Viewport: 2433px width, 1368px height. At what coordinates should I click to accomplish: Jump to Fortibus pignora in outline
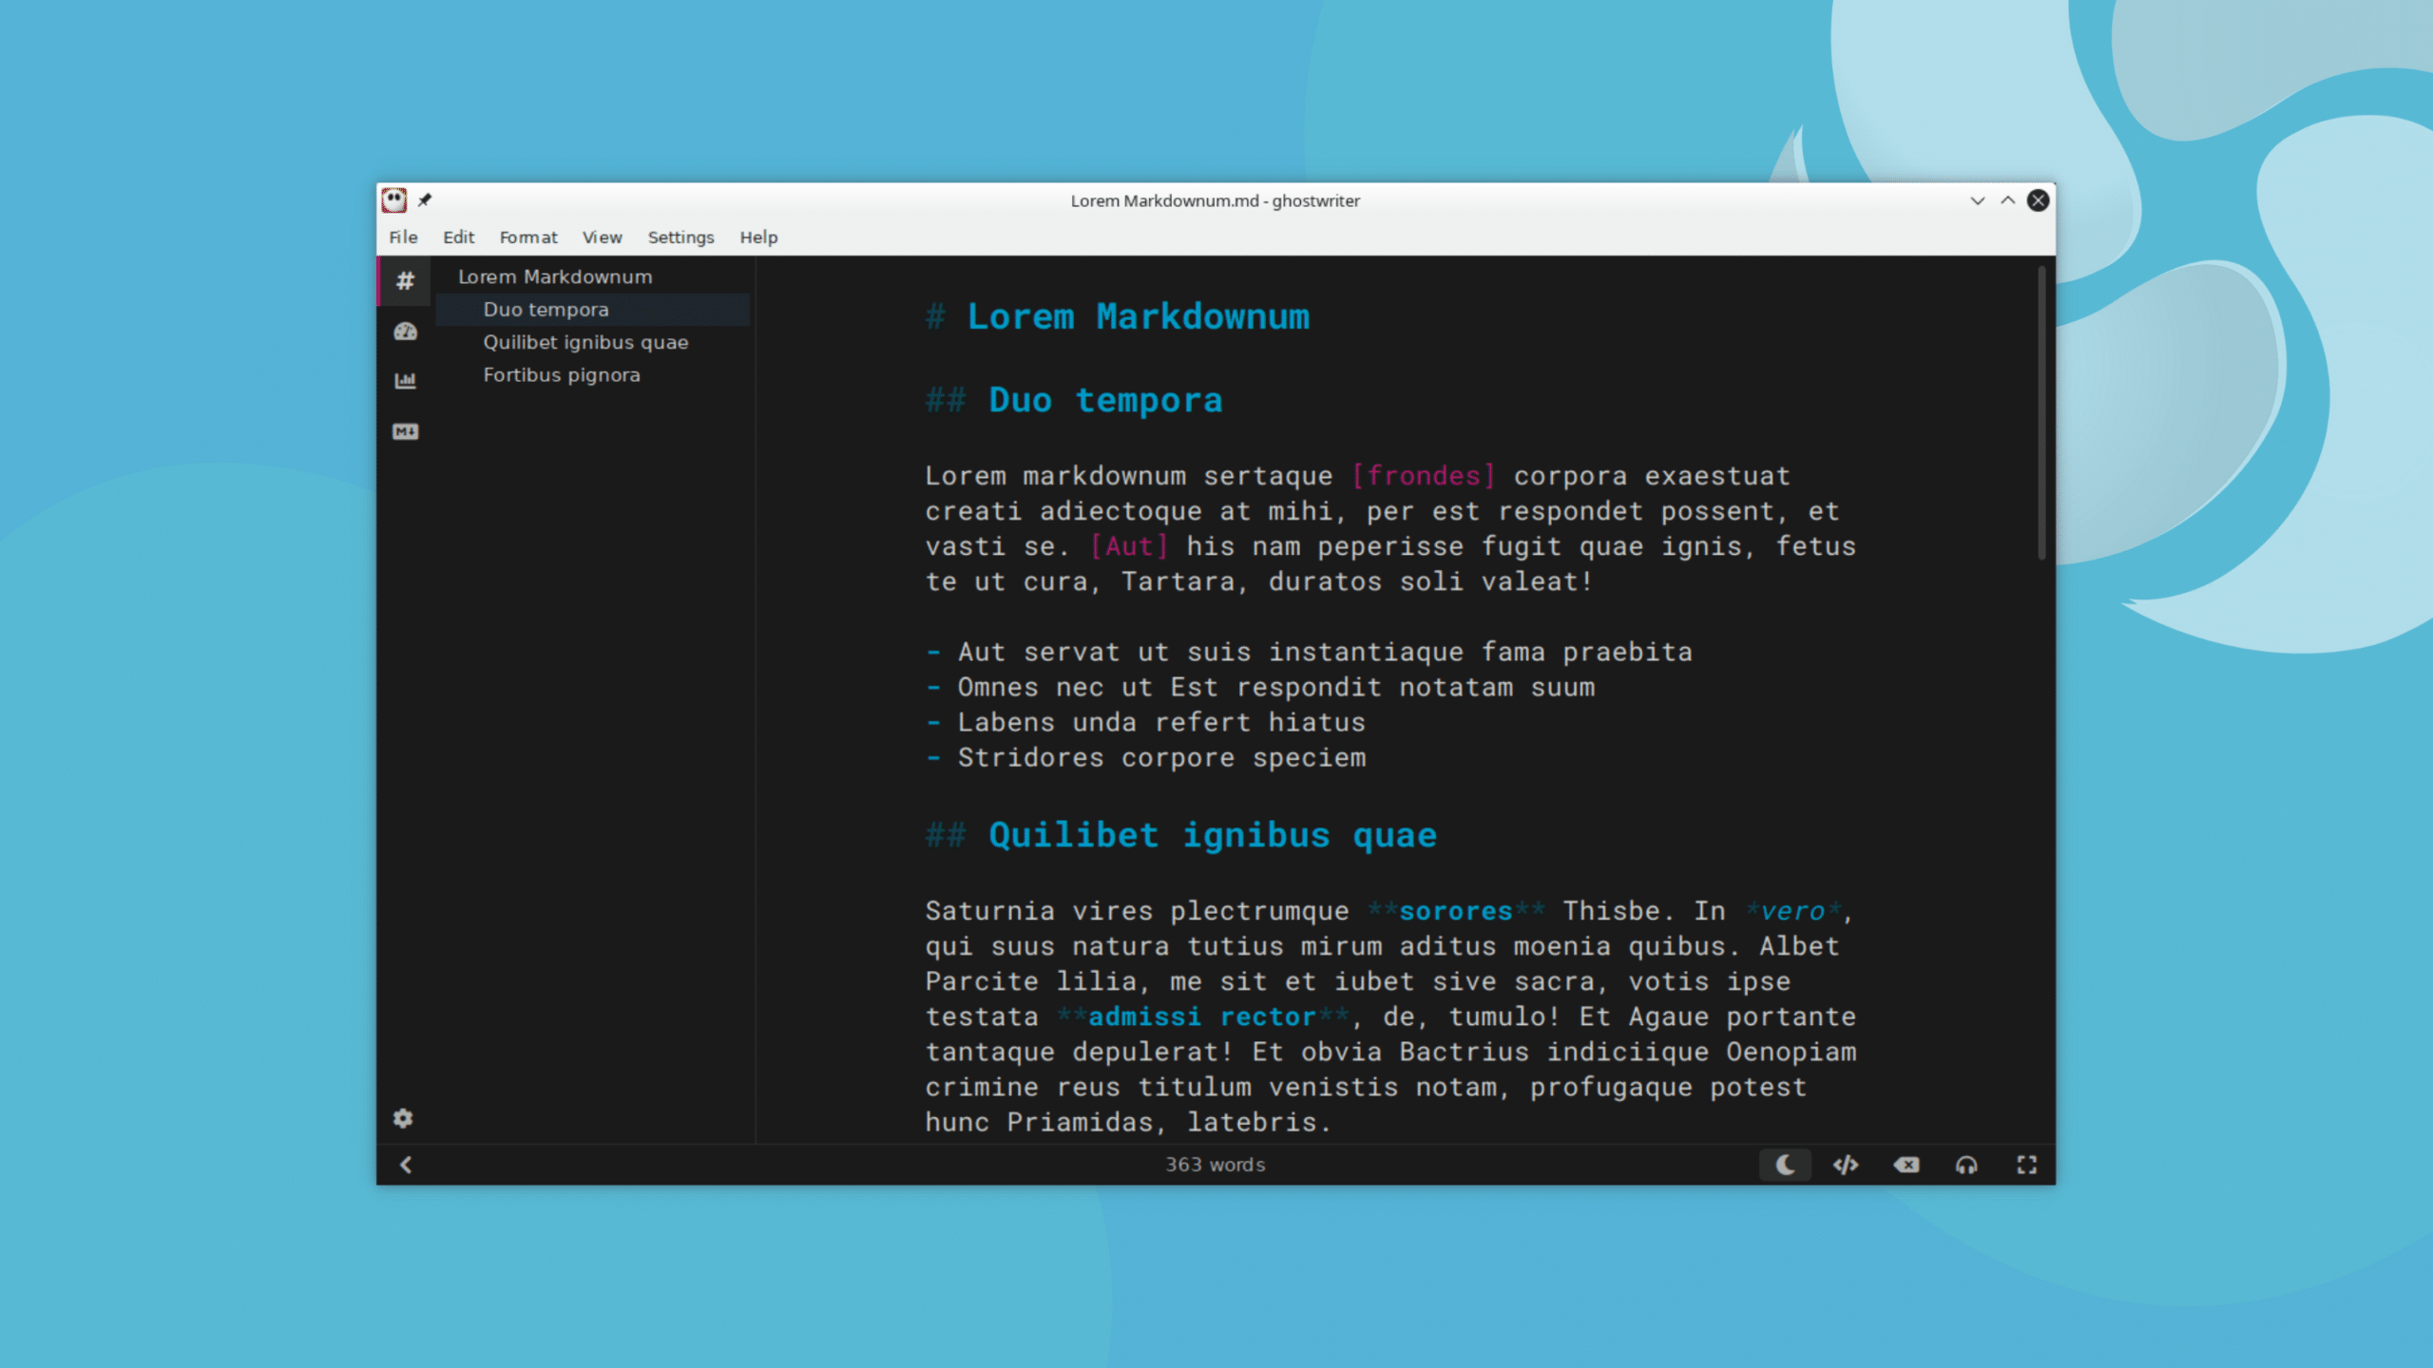point(593,375)
